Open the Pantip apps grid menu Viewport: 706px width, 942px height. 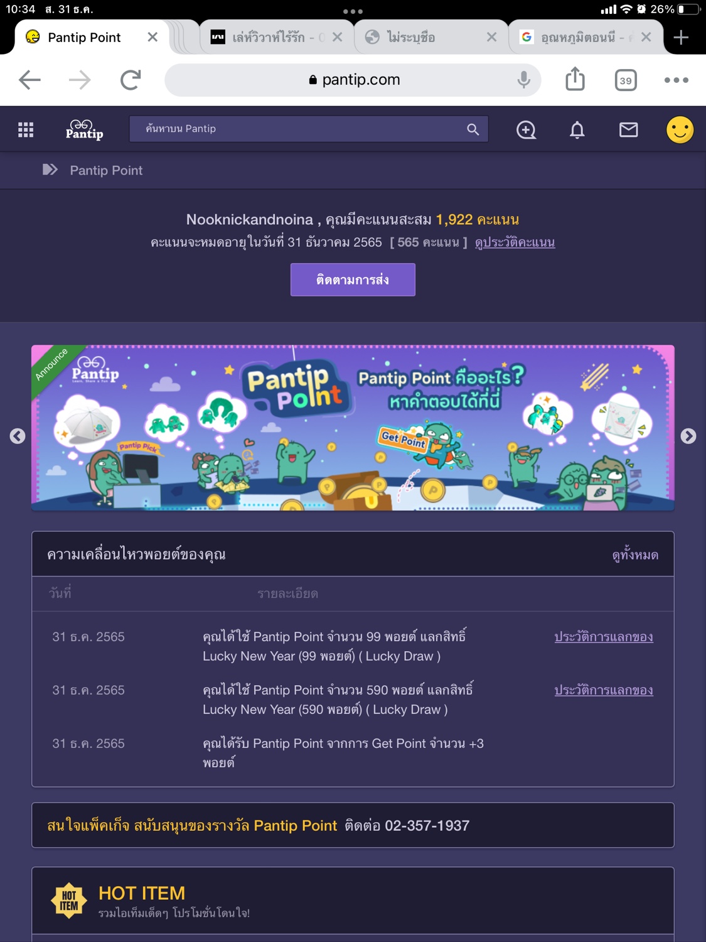click(26, 130)
